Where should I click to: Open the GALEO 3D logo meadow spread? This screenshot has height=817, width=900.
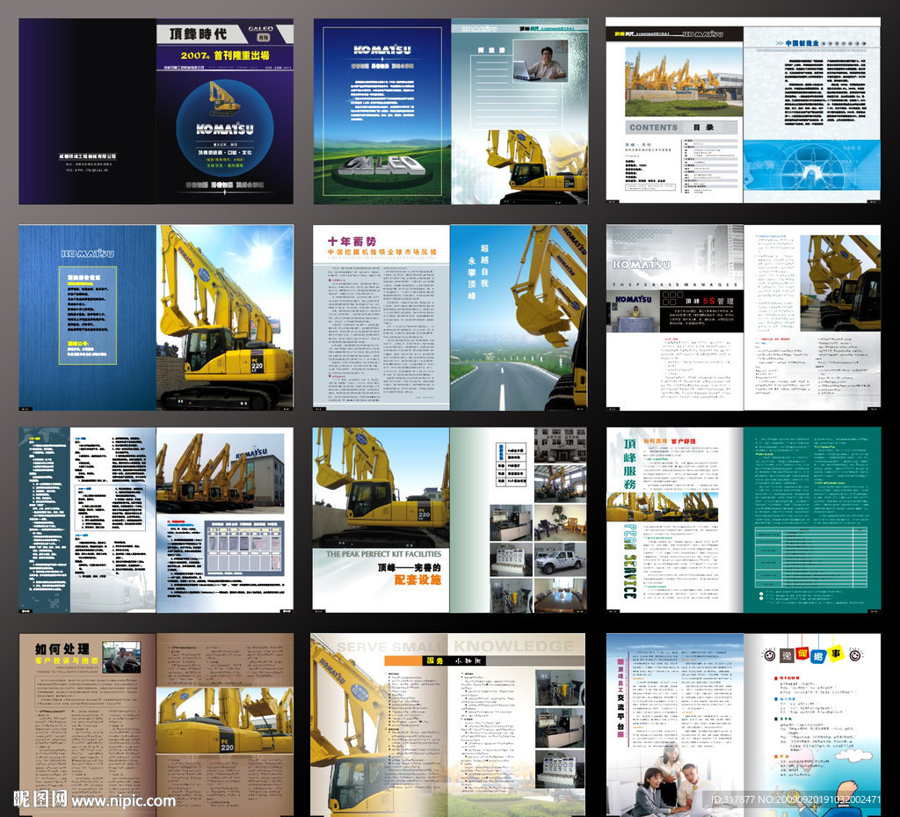pyautogui.click(x=451, y=112)
